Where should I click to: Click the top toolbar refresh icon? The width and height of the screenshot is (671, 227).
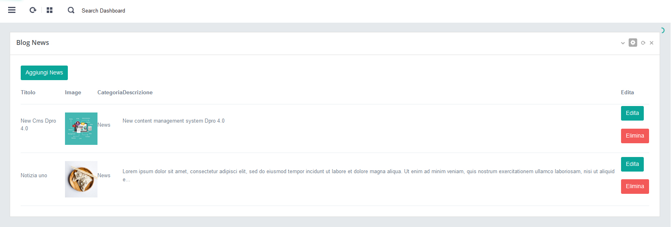(x=33, y=10)
